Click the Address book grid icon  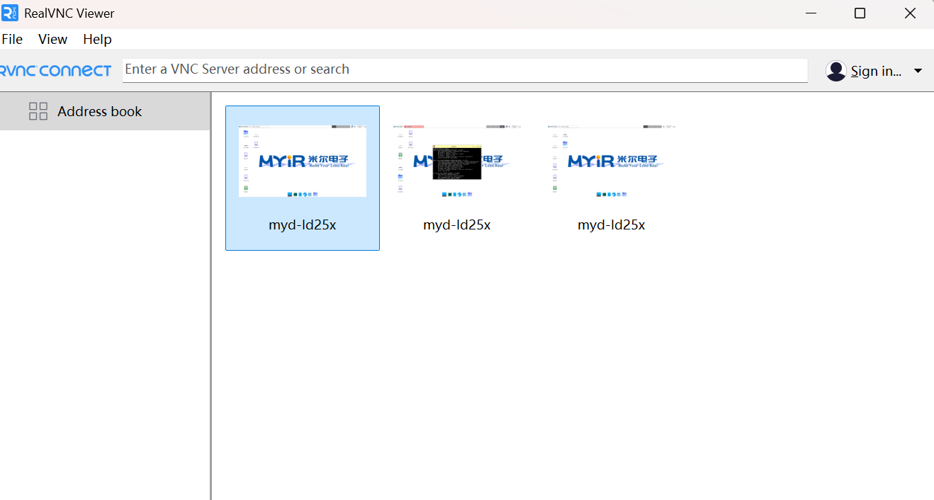[x=38, y=111]
